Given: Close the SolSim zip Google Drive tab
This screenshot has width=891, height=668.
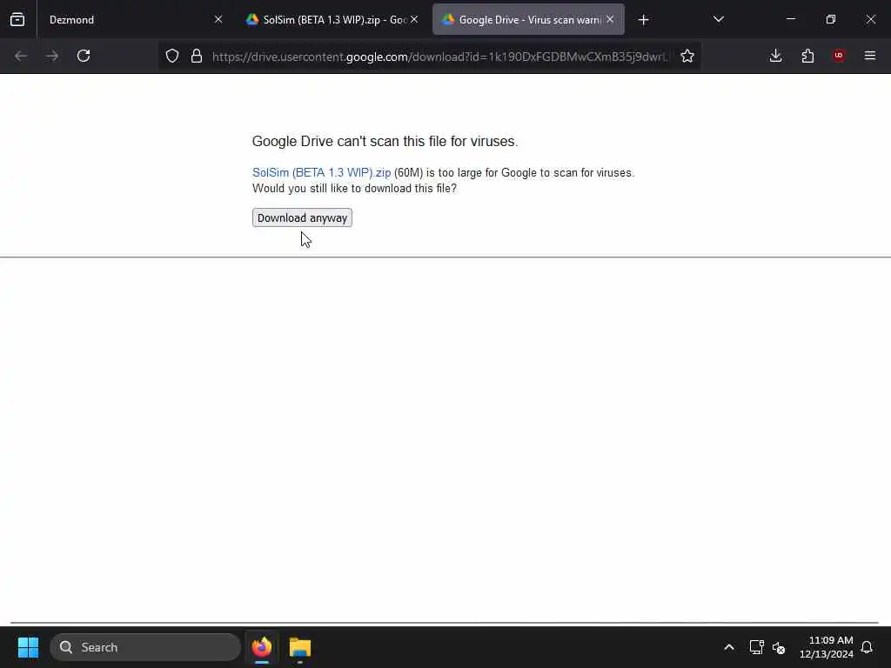Looking at the screenshot, I should pos(414,19).
